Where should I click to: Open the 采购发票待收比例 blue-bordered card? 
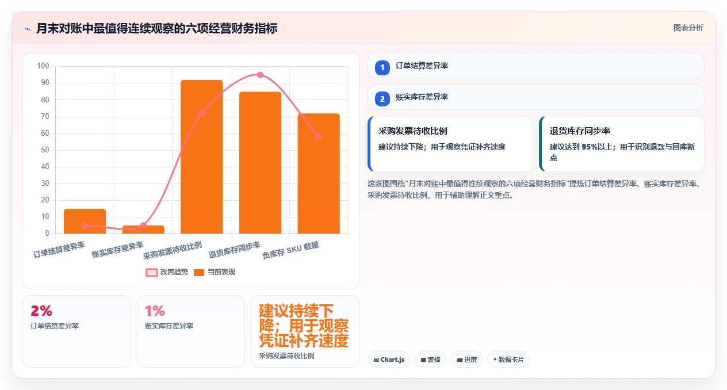pos(450,144)
